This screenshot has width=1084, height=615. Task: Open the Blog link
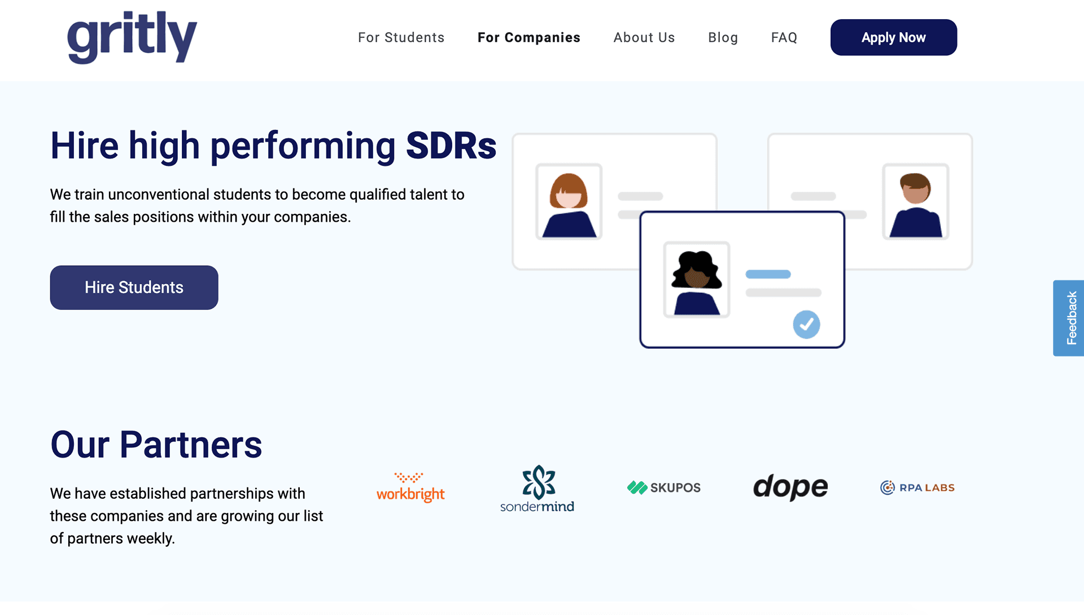coord(723,37)
